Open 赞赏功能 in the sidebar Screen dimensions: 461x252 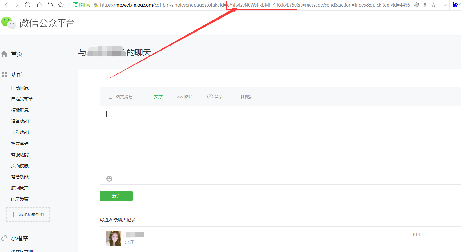[20, 177]
